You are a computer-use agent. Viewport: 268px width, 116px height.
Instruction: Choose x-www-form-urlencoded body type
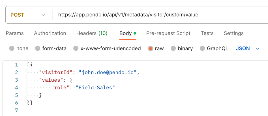click(76, 48)
